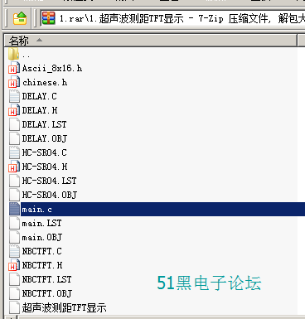Select the chinese.h file icon
Viewport: 305px width, 319px height.
pyautogui.click(x=14, y=82)
